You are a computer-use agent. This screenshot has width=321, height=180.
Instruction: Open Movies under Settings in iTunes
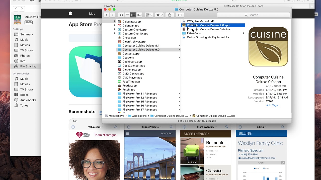coord(25,45)
